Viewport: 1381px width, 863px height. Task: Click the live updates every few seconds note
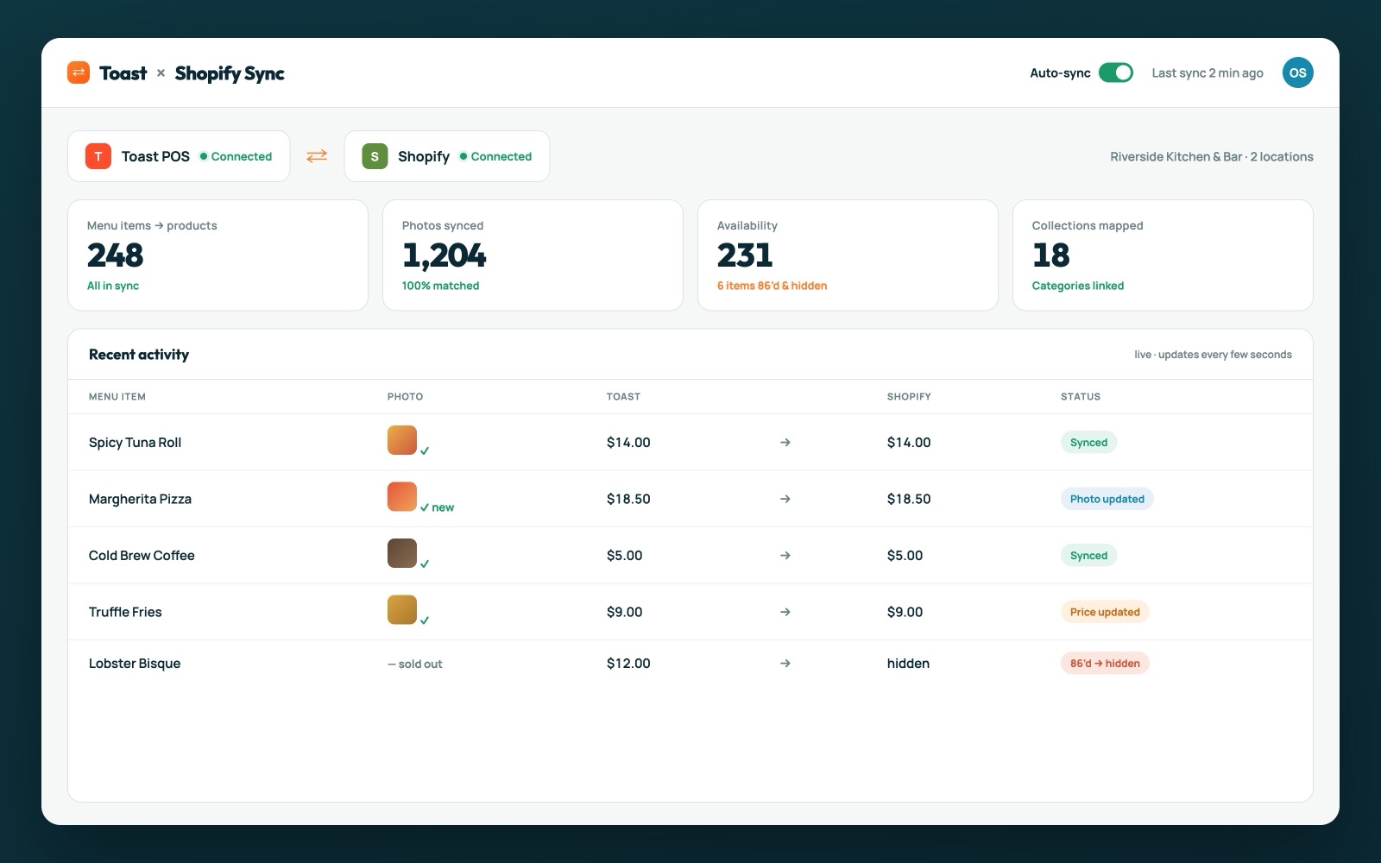pyautogui.click(x=1213, y=355)
